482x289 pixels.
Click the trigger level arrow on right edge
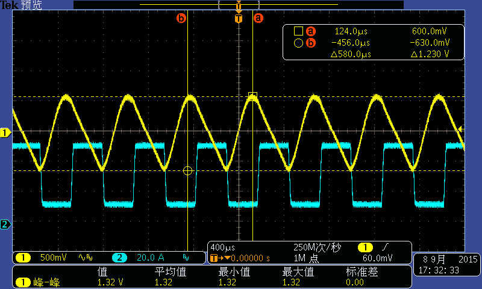pos(460,129)
